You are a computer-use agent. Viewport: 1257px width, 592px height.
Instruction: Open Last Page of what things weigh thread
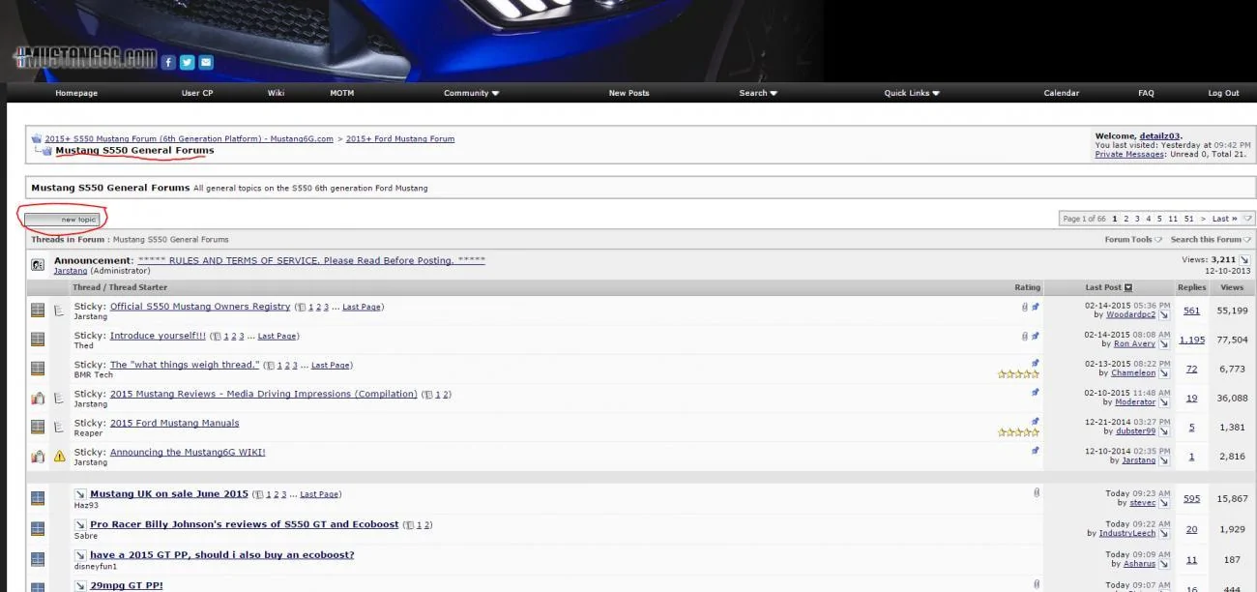[x=330, y=365]
